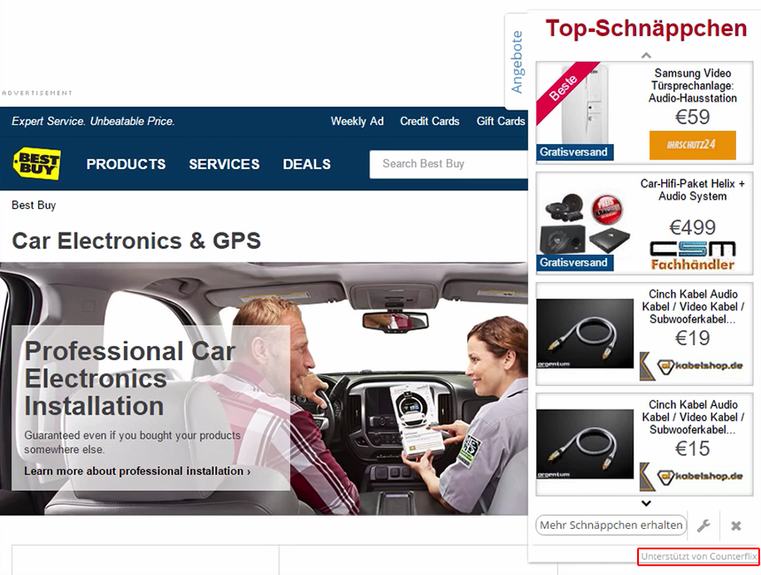Open the SERVICES menu
761x575 pixels.
point(224,165)
